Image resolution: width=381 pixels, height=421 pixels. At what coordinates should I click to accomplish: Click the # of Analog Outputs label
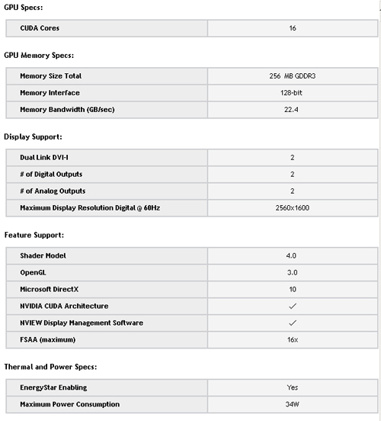pos(53,191)
